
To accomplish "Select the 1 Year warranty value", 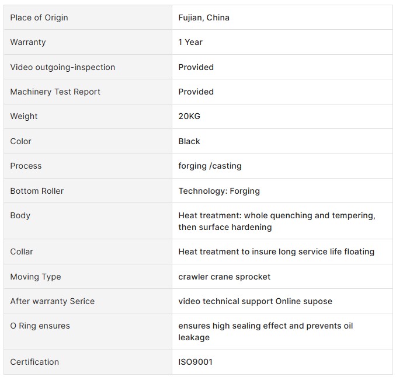I will pos(190,42).
